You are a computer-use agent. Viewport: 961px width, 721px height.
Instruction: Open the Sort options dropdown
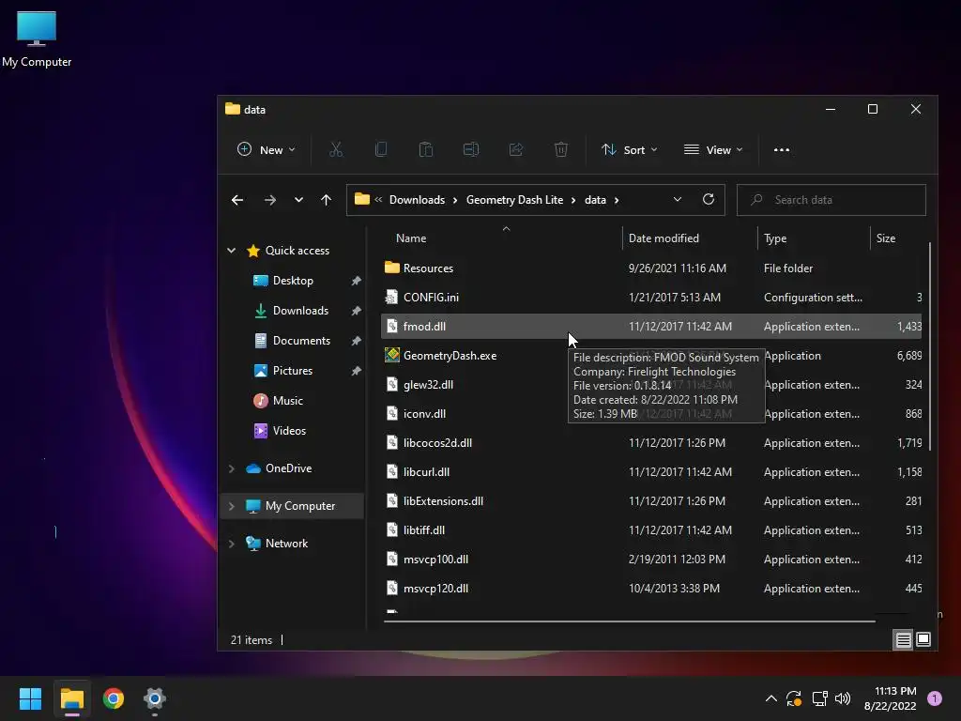click(x=630, y=149)
